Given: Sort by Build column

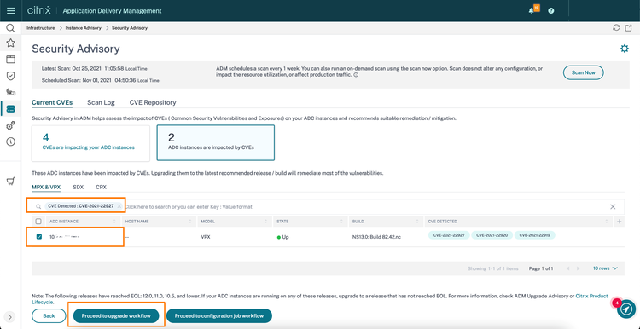Looking at the screenshot, I should point(386,222).
